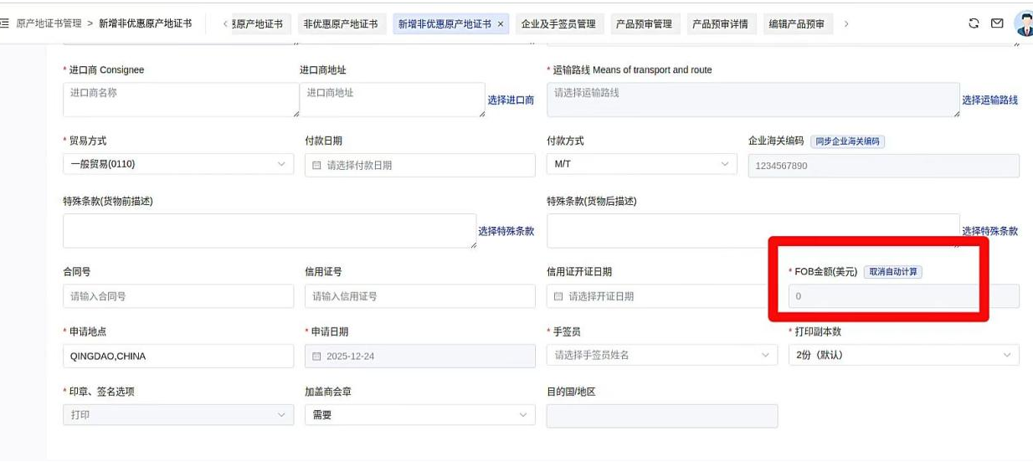
Task: Click the 合同号 input field
Action: tap(178, 296)
